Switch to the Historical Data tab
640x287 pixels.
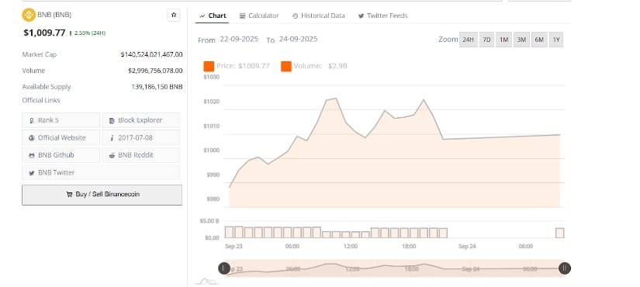[319, 16]
